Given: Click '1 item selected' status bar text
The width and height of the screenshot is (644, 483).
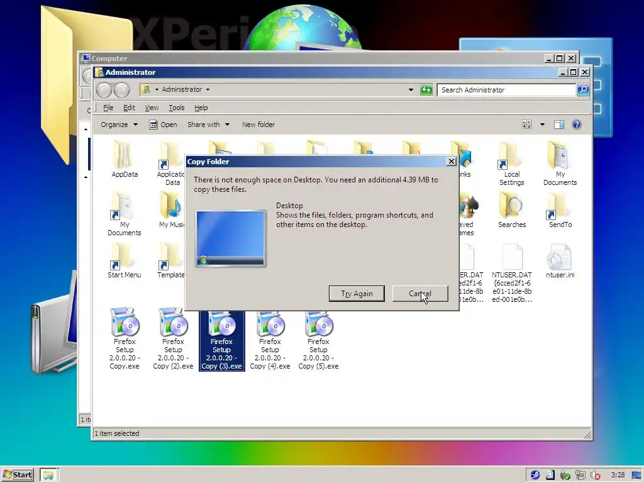Looking at the screenshot, I should coord(117,433).
